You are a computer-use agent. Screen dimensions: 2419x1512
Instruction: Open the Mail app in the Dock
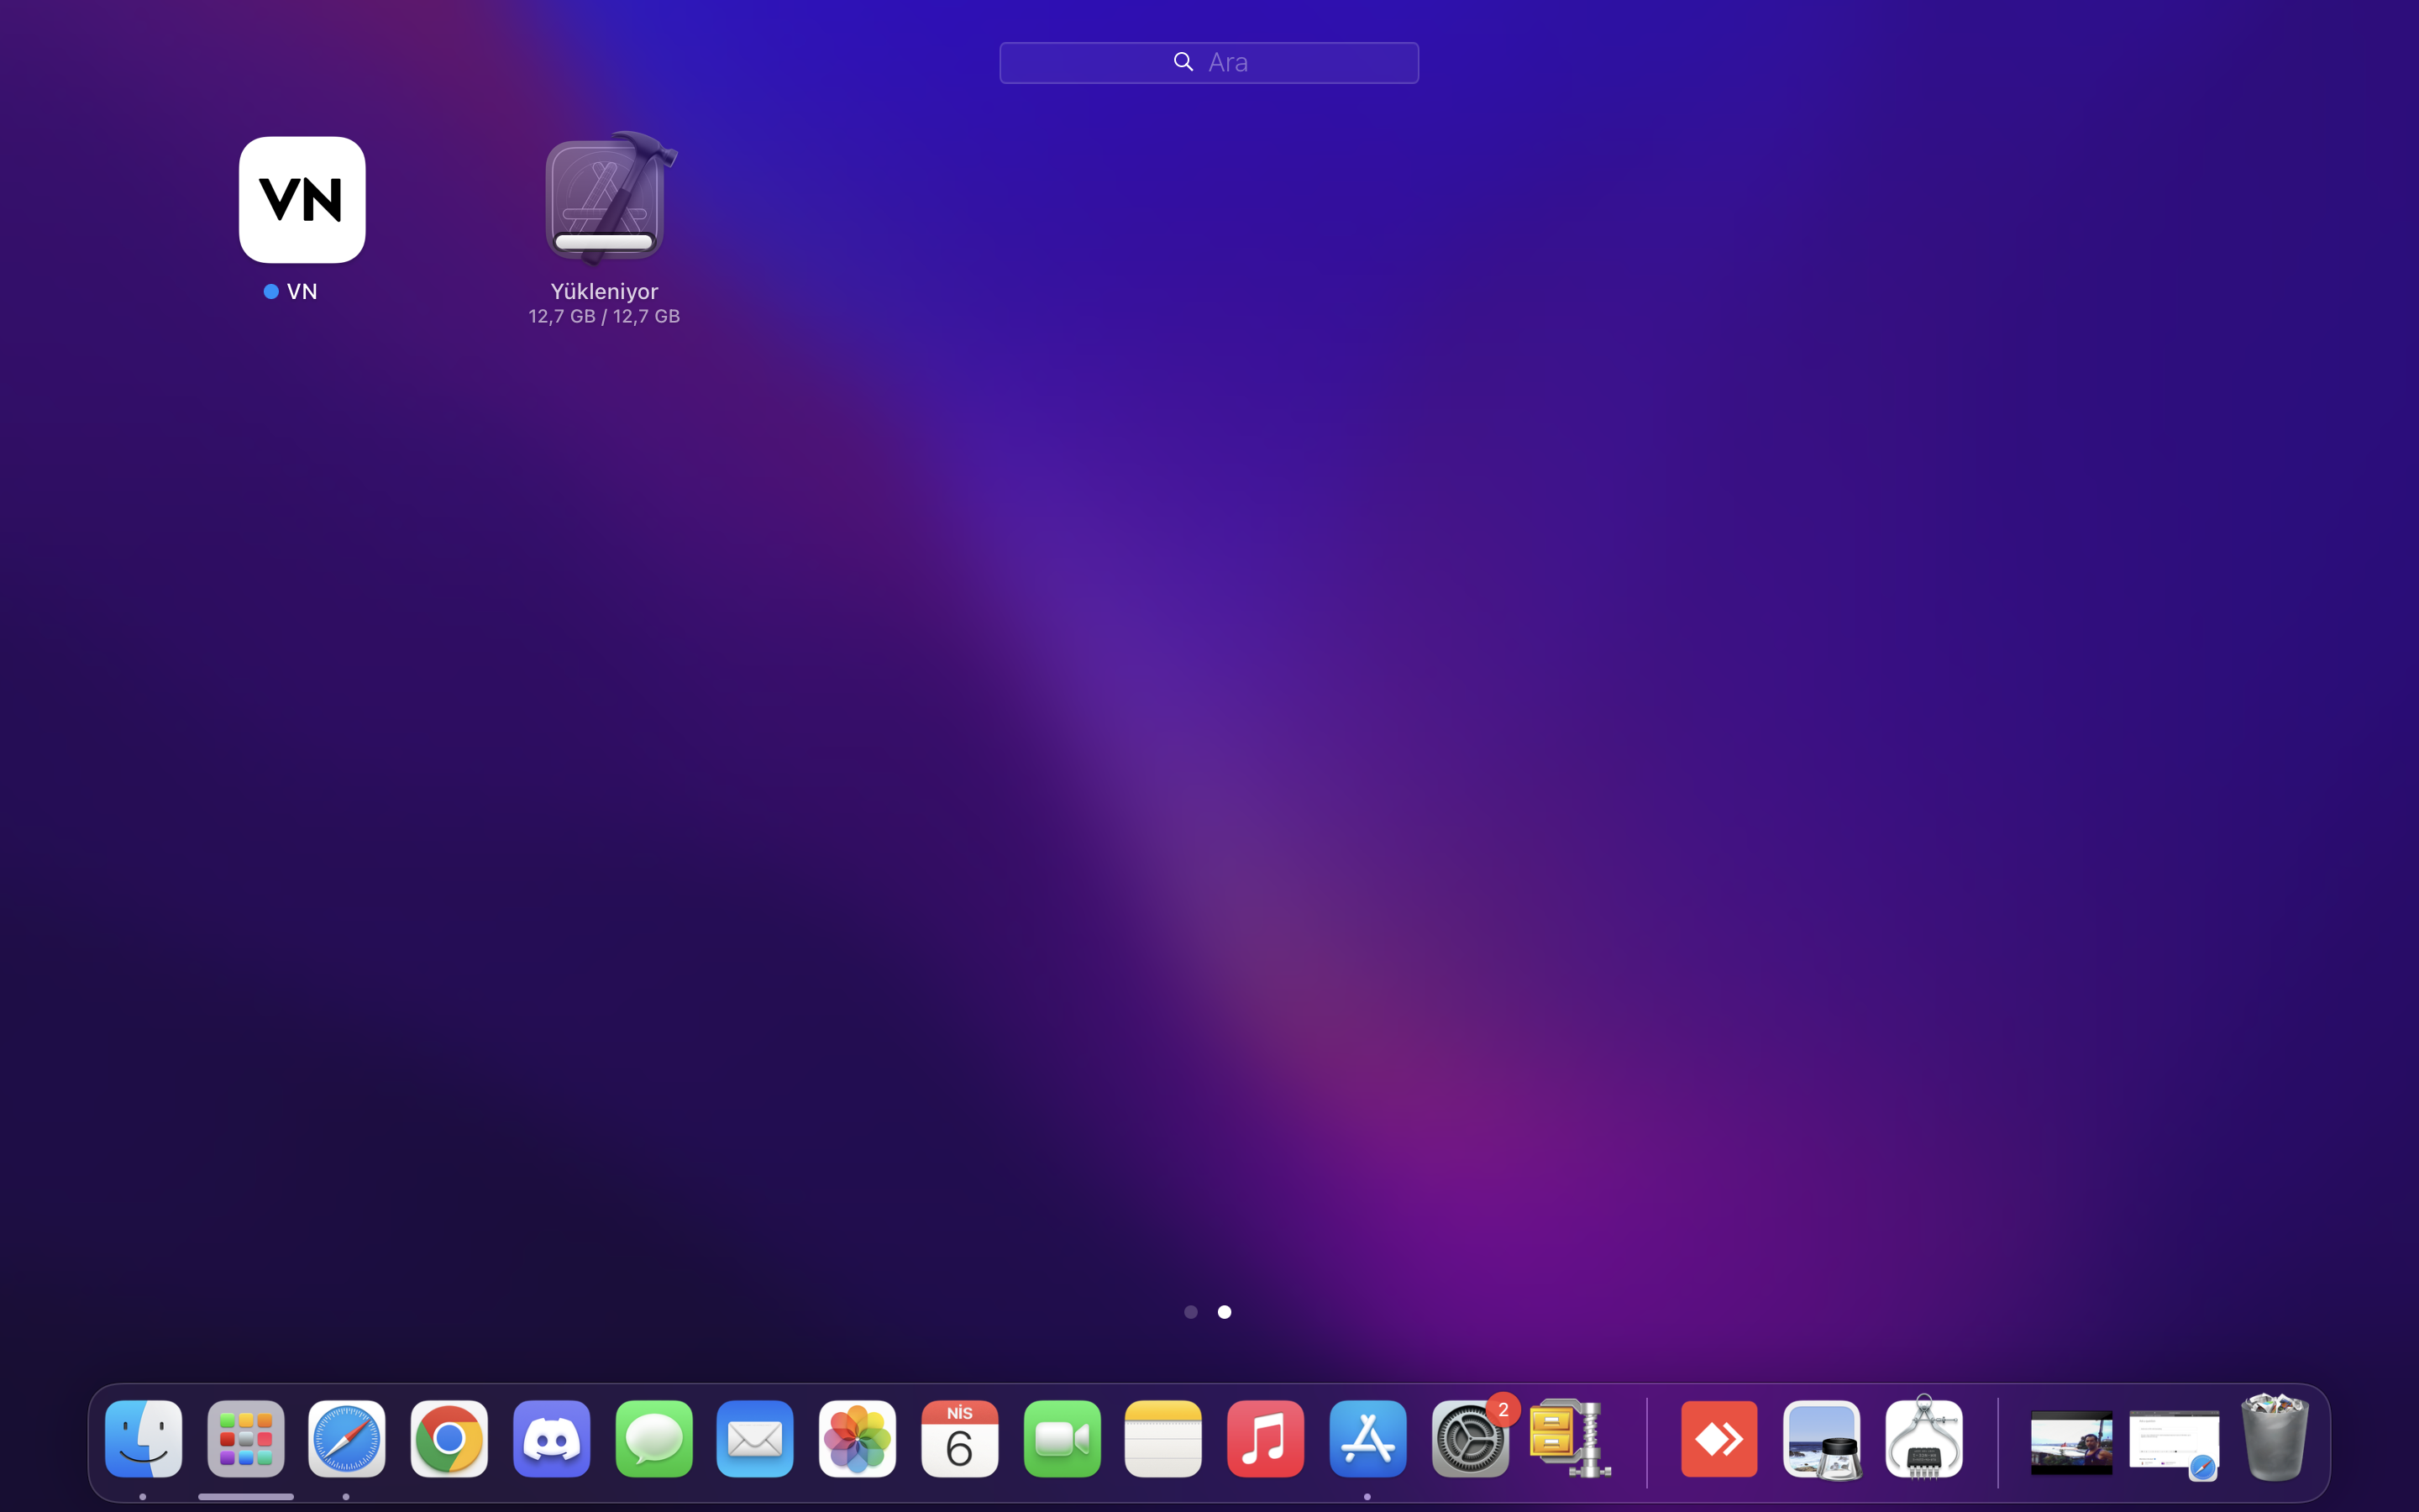[756, 1439]
